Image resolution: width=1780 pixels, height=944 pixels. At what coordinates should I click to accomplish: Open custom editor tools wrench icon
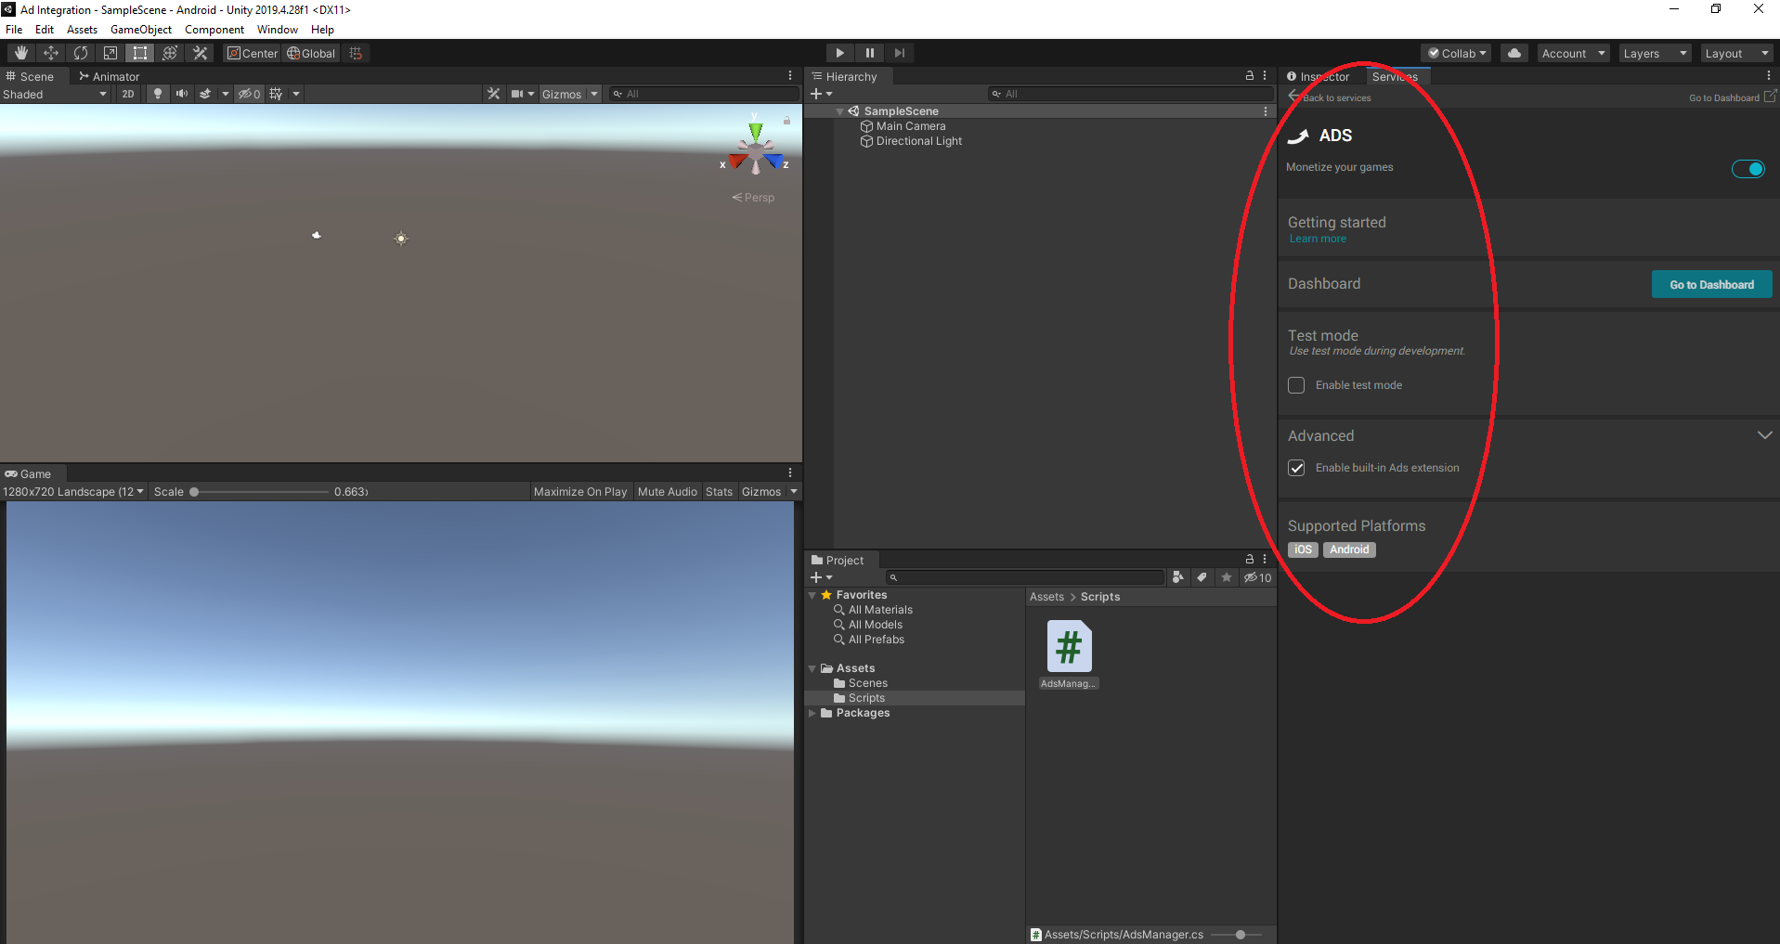(200, 53)
